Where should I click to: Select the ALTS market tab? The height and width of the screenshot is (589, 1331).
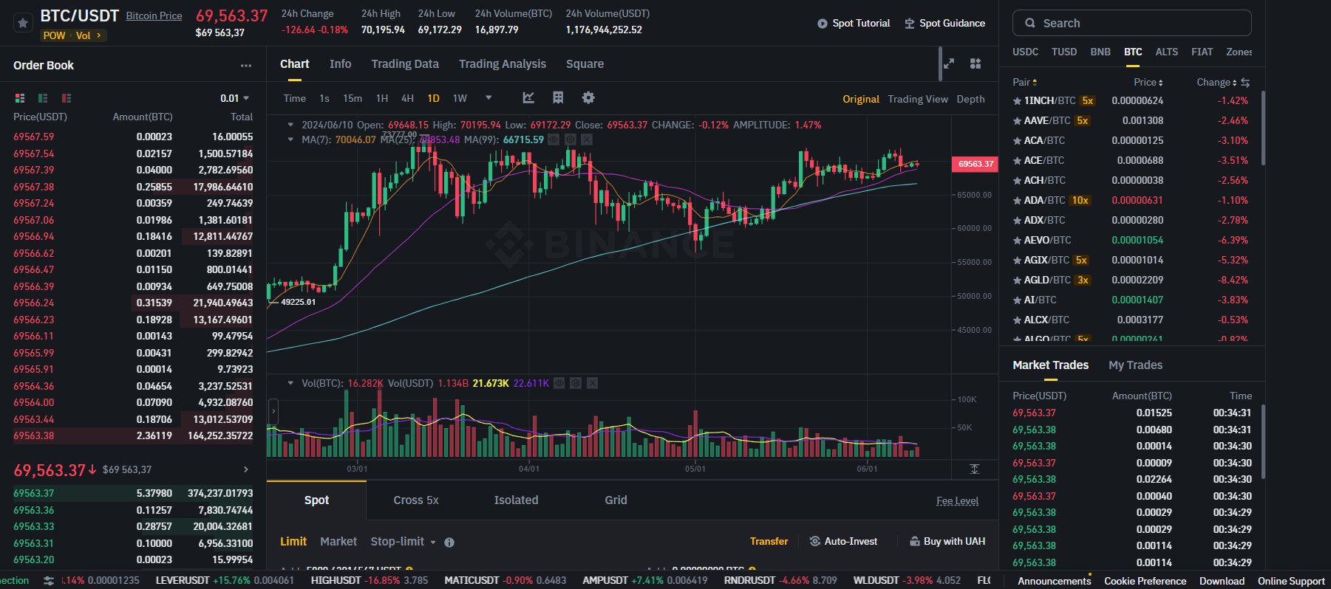point(1167,52)
